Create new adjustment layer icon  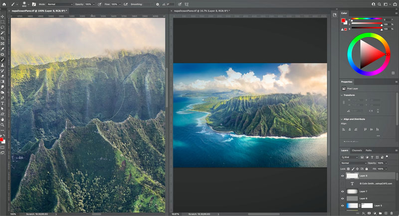(x=375, y=213)
